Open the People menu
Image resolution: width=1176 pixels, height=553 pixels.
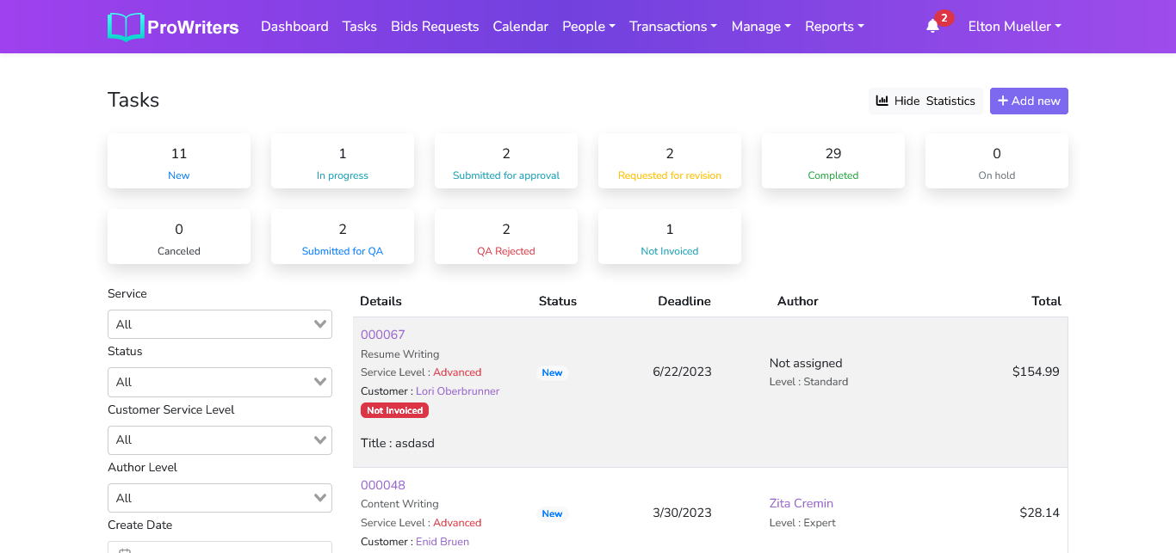point(588,27)
